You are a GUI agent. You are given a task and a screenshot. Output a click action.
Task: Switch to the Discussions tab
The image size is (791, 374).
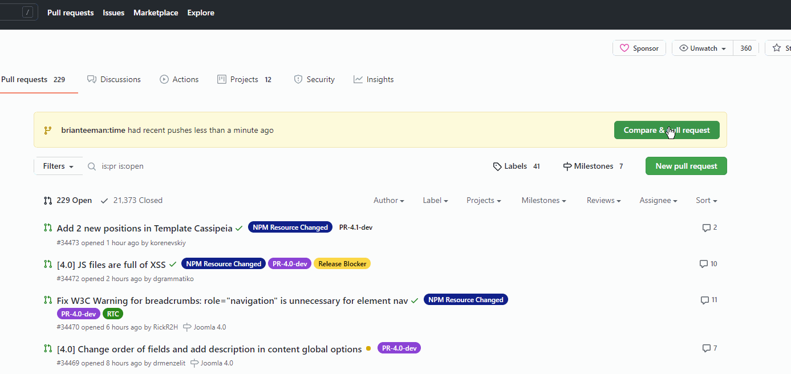click(114, 79)
